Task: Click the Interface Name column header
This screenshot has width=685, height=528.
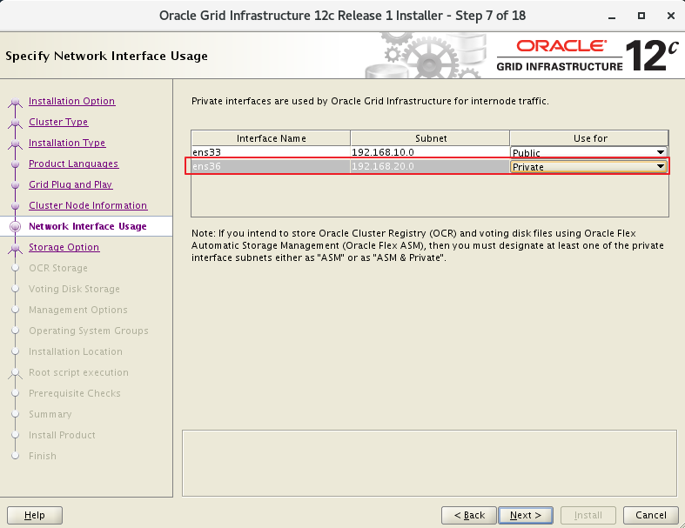Action: pos(271,138)
